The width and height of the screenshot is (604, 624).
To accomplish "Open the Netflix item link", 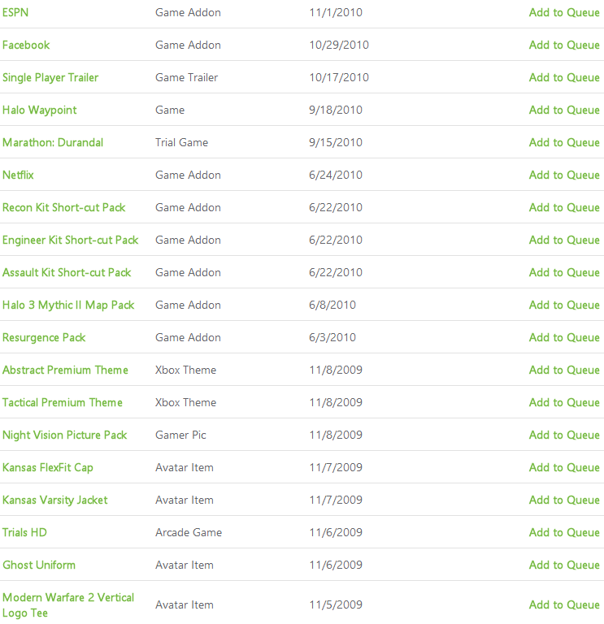I will coord(18,175).
